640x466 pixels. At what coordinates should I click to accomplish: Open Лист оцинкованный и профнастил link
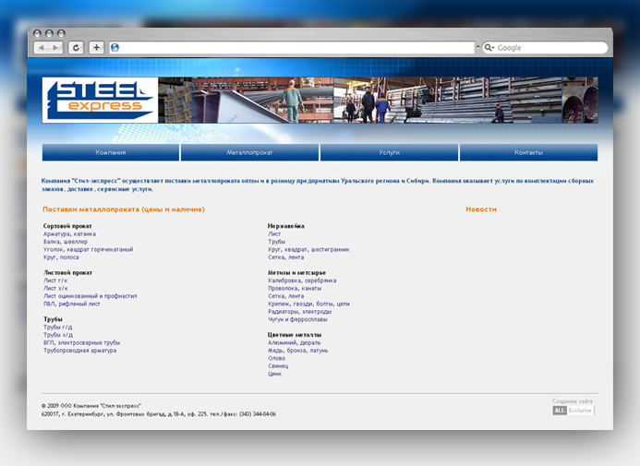91,296
